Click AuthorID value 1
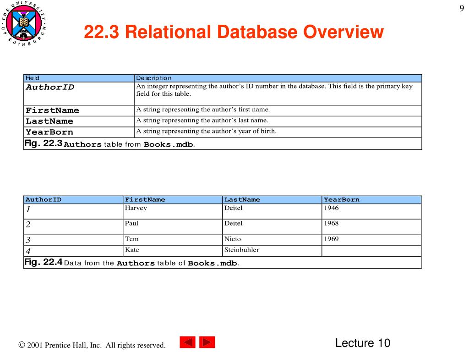 (x=28, y=209)
